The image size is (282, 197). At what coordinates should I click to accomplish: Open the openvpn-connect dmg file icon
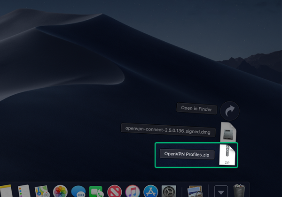click(228, 132)
